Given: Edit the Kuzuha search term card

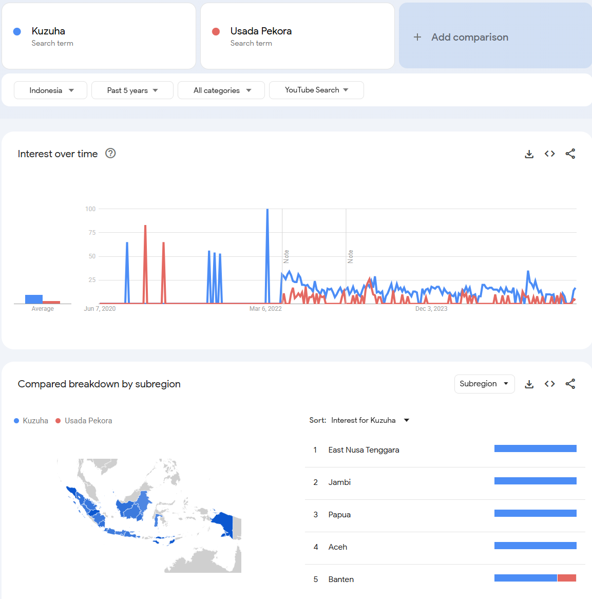Looking at the screenshot, I should [x=99, y=36].
